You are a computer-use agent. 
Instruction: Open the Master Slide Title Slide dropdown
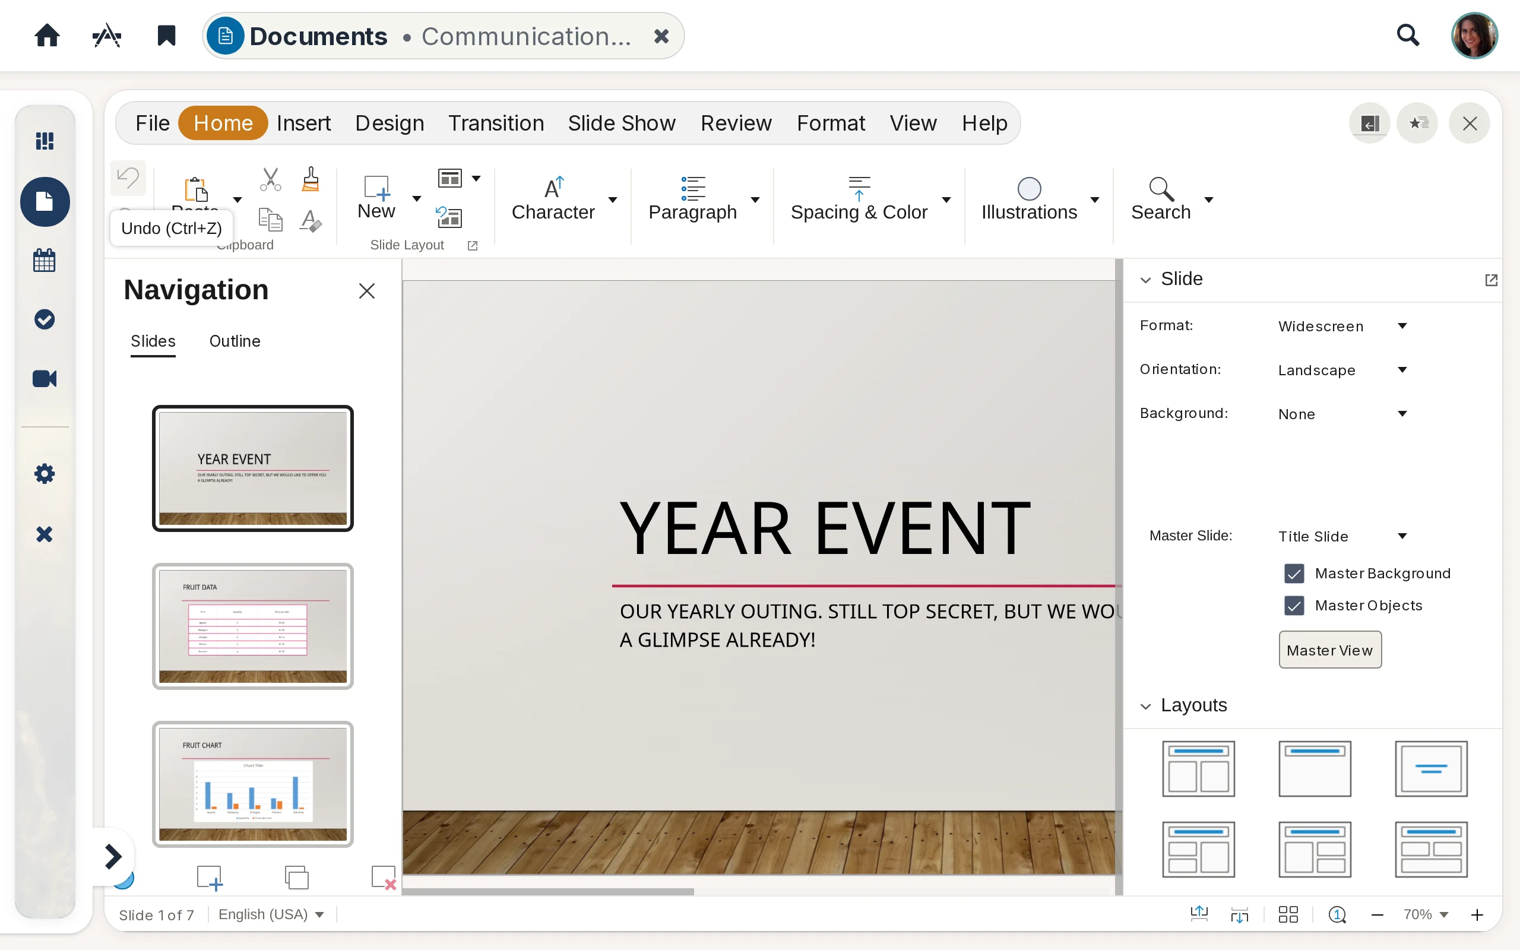pos(1342,536)
